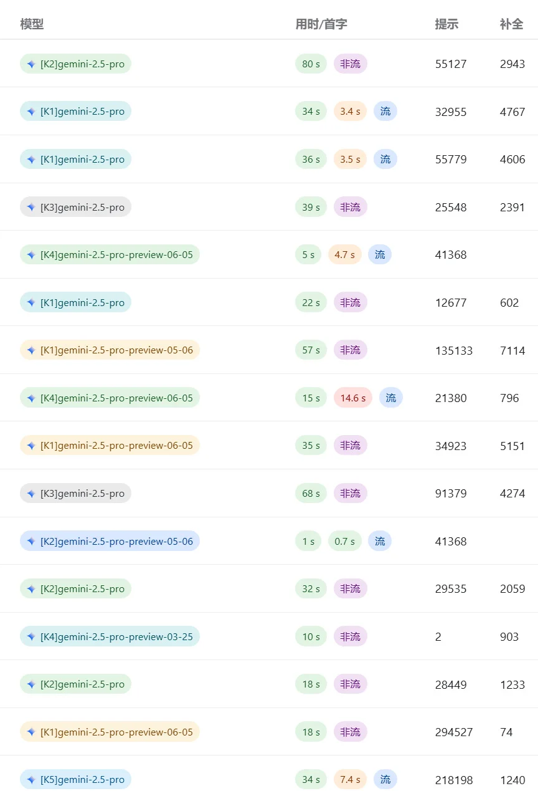Click Gemini icon beside [K4]gemini-2.5-pro-preview-06-05 with 5 s
This screenshot has height=791, width=538.
pyautogui.click(x=31, y=255)
